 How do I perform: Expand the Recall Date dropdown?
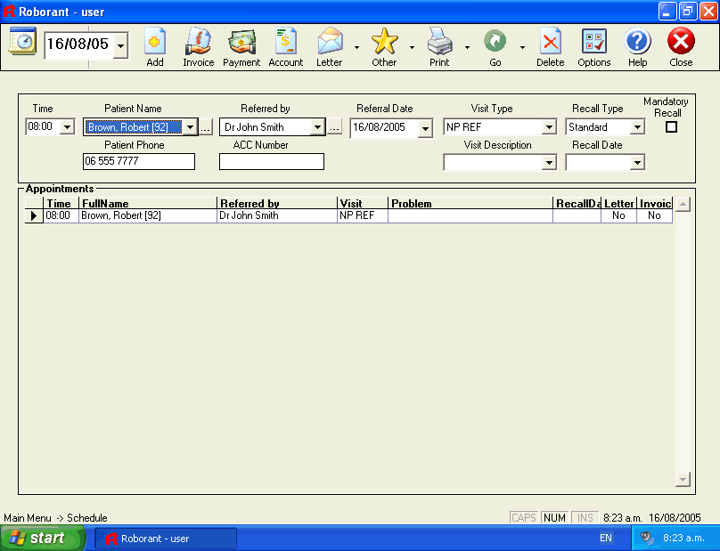point(637,162)
